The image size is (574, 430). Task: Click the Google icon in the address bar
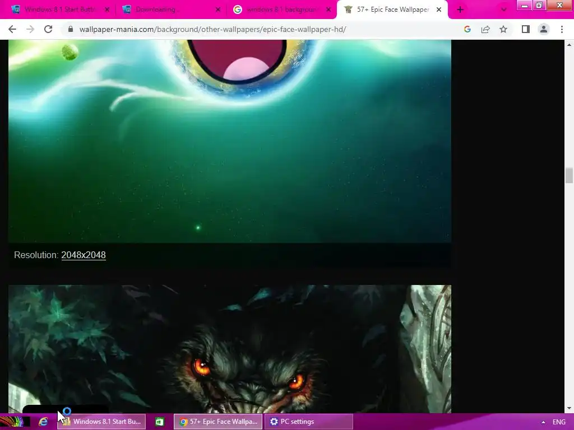click(x=467, y=29)
